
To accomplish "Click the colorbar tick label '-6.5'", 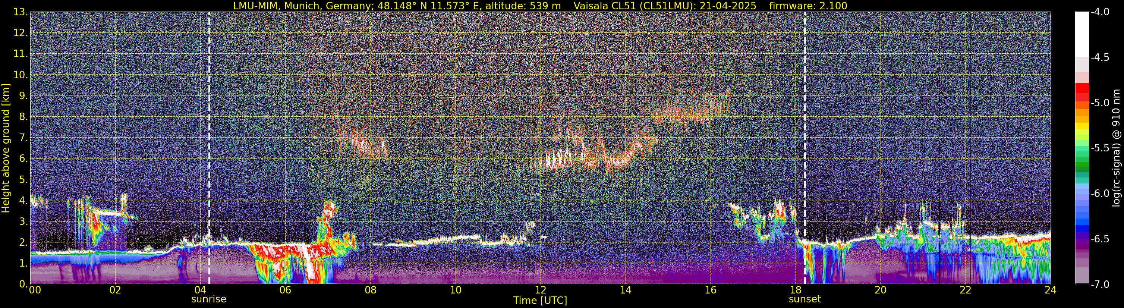I will [x=1099, y=239].
